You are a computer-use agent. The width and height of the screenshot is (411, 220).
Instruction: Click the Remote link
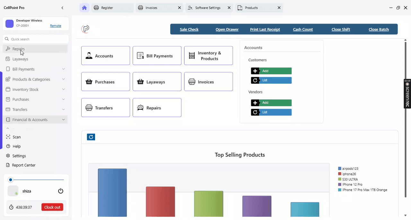coord(56,26)
